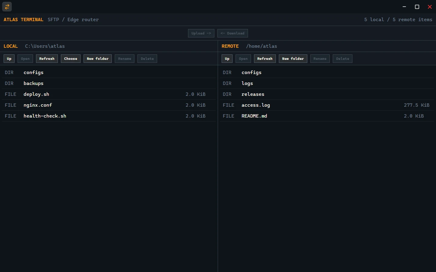Viewport: 436px width, 272px height.
Task: Click Delete in the LOCAL pane toolbar
Action: pyautogui.click(x=147, y=59)
